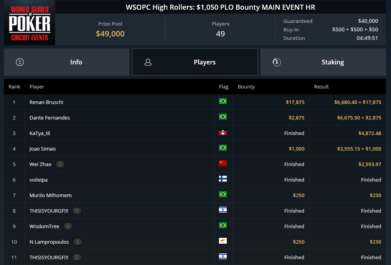Click the Player column header

[36, 87]
